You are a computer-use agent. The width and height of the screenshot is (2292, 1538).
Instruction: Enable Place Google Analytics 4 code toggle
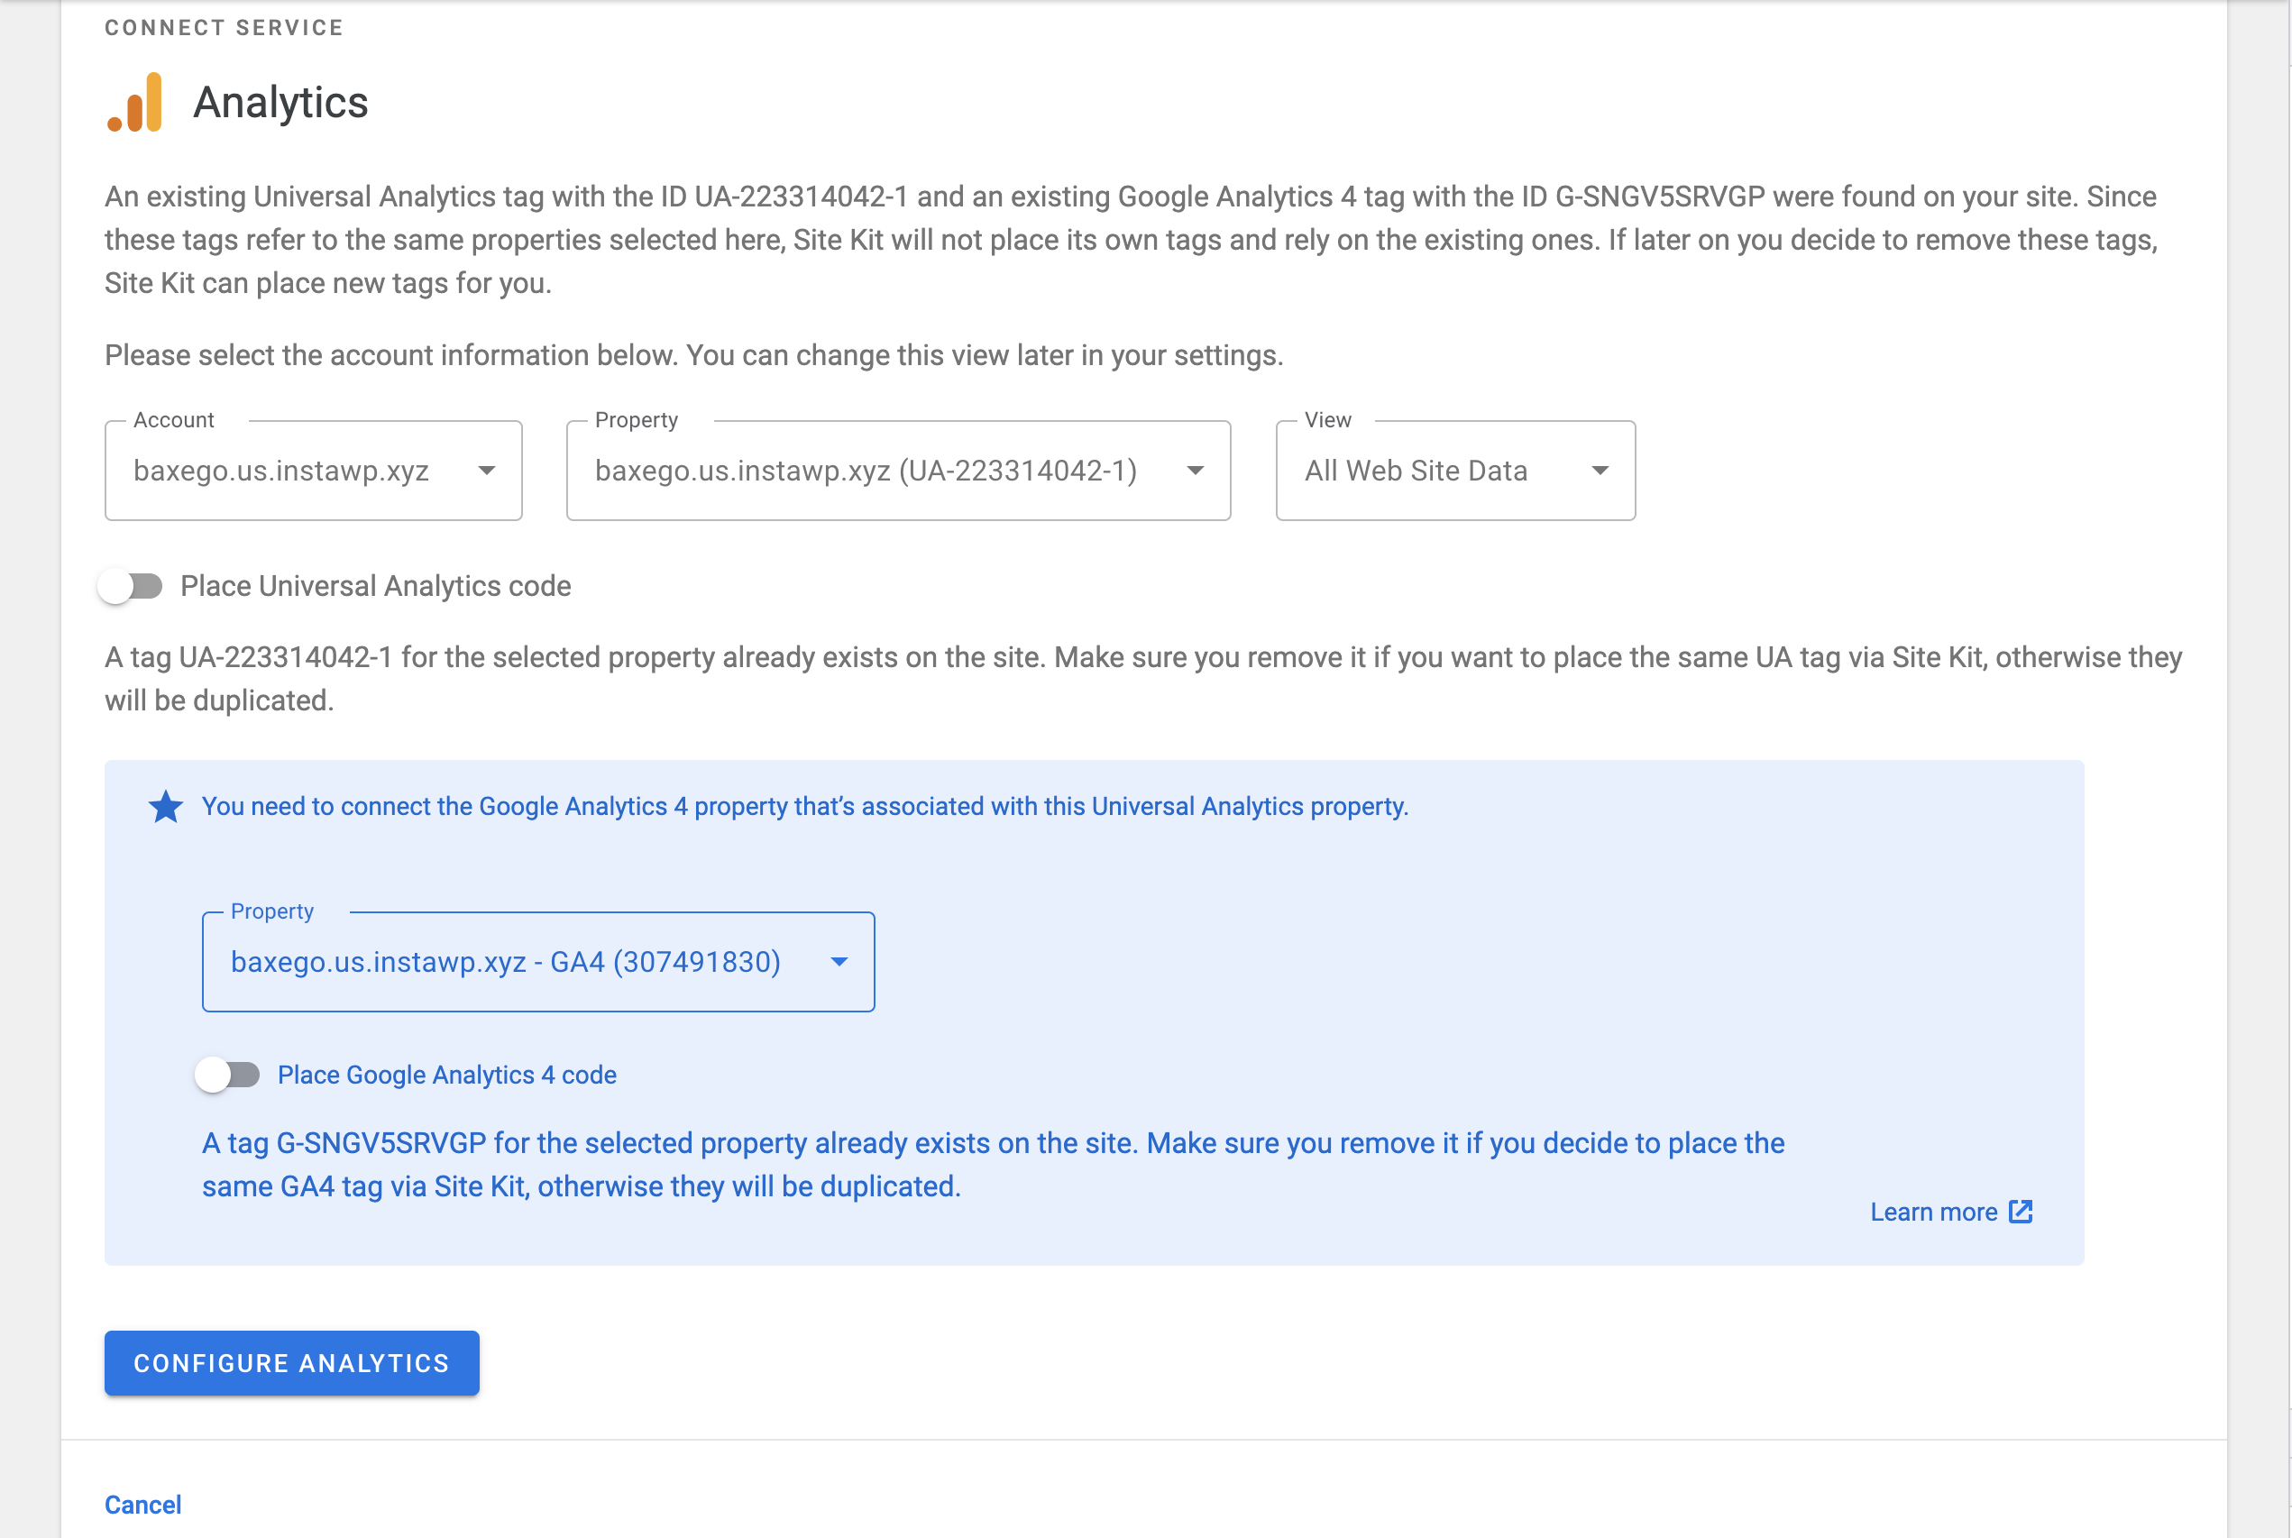pyautogui.click(x=228, y=1075)
